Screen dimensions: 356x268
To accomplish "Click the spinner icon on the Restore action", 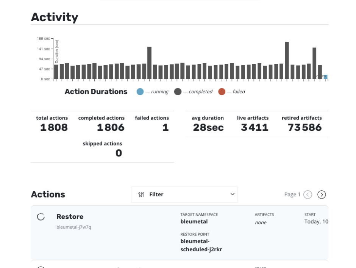I will (x=41, y=217).
